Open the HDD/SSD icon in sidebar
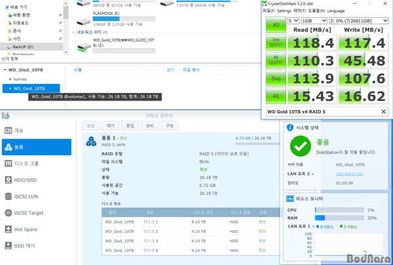This screenshot has height=265, width=393. pos(9,180)
